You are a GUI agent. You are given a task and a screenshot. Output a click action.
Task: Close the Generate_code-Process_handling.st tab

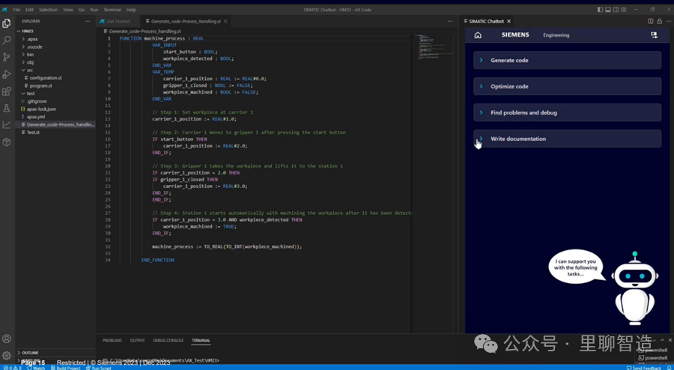pos(225,21)
